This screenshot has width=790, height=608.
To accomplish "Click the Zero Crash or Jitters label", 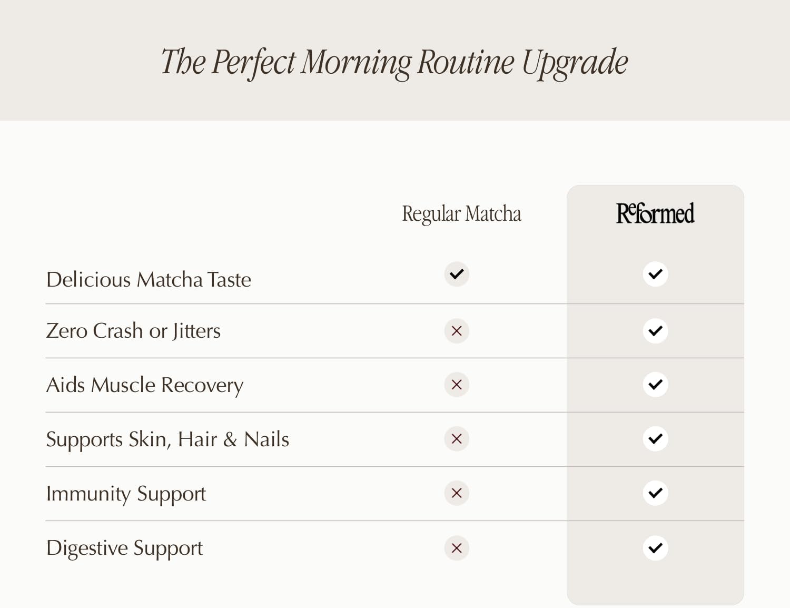I will coord(133,331).
